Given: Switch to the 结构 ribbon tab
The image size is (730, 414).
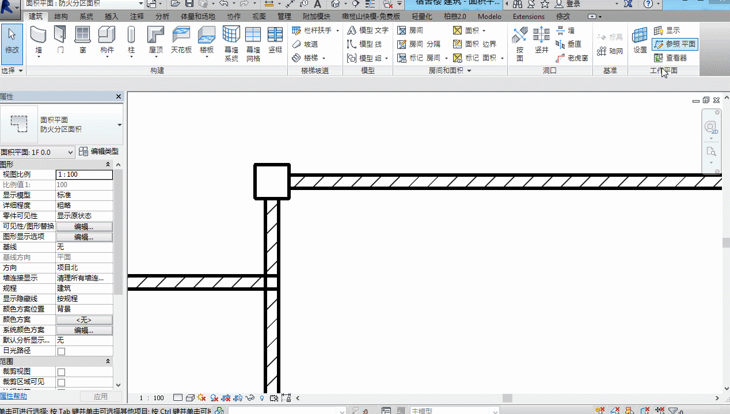Looking at the screenshot, I should pyautogui.click(x=61, y=17).
